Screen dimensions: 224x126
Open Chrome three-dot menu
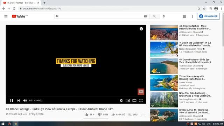(222, 8)
